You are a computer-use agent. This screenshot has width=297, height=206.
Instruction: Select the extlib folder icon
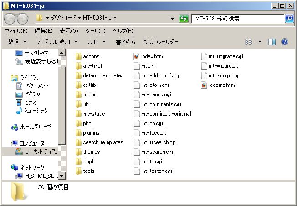[78, 85]
